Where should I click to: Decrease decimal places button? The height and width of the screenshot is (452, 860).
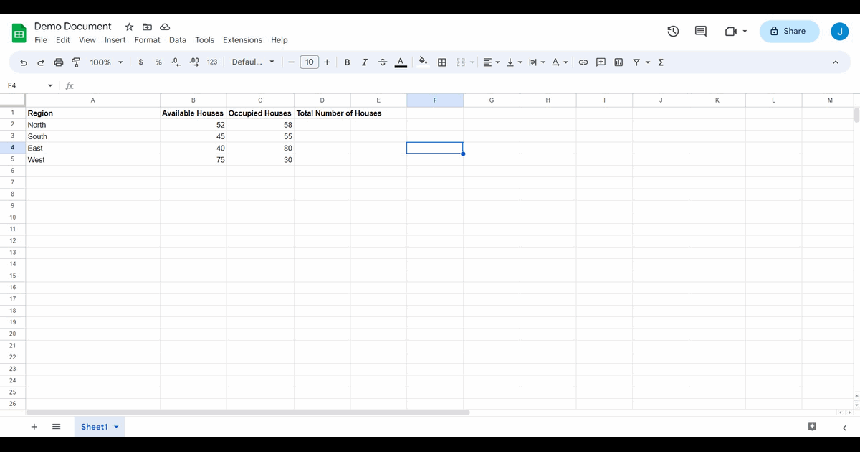[176, 62]
